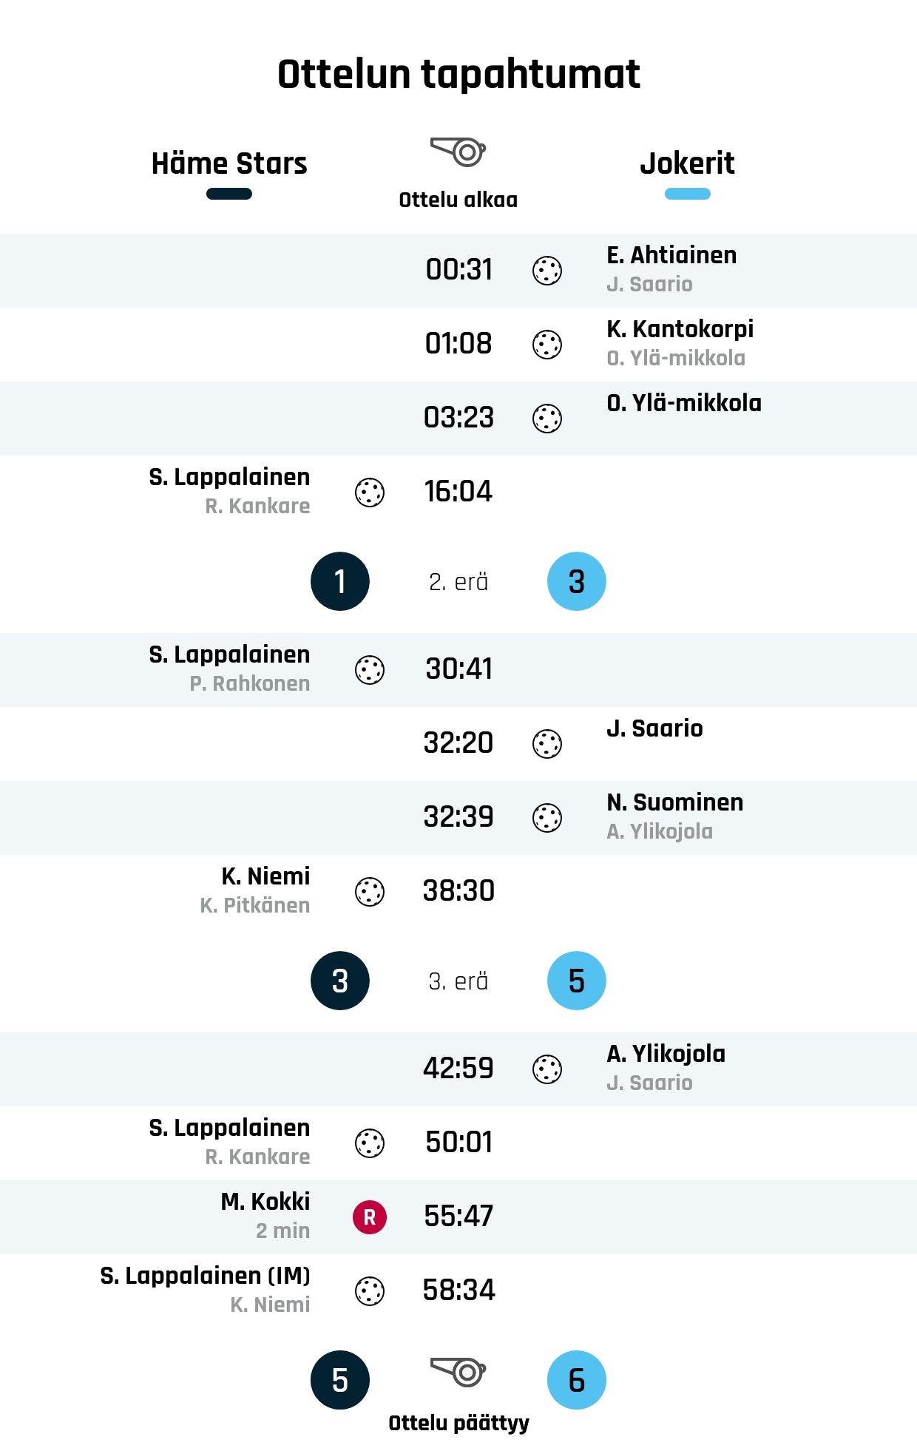
Task: Click the whistle icon above Ottelu alkaa
Action: coord(458,152)
